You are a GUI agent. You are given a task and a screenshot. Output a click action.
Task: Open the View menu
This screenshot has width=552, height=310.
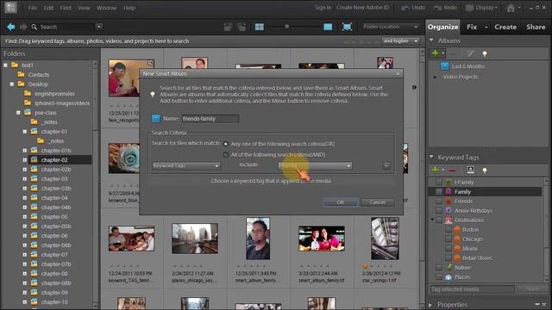click(x=84, y=8)
